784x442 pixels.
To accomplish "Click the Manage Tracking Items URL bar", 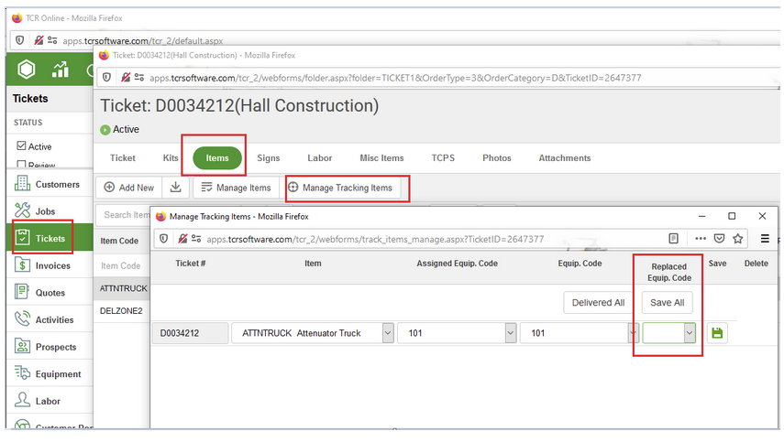I will pos(375,239).
